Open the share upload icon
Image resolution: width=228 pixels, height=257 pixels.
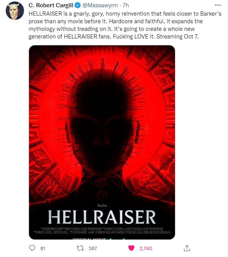pos(187,248)
